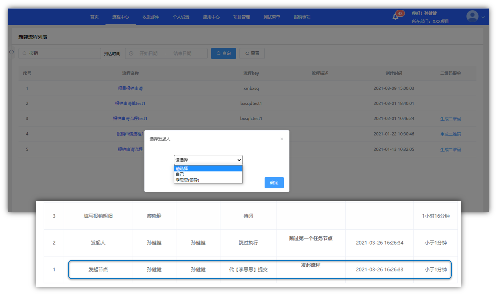The width and height of the screenshot is (497, 295).
Task: Confirm with the 确定 button
Action: [x=274, y=183]
